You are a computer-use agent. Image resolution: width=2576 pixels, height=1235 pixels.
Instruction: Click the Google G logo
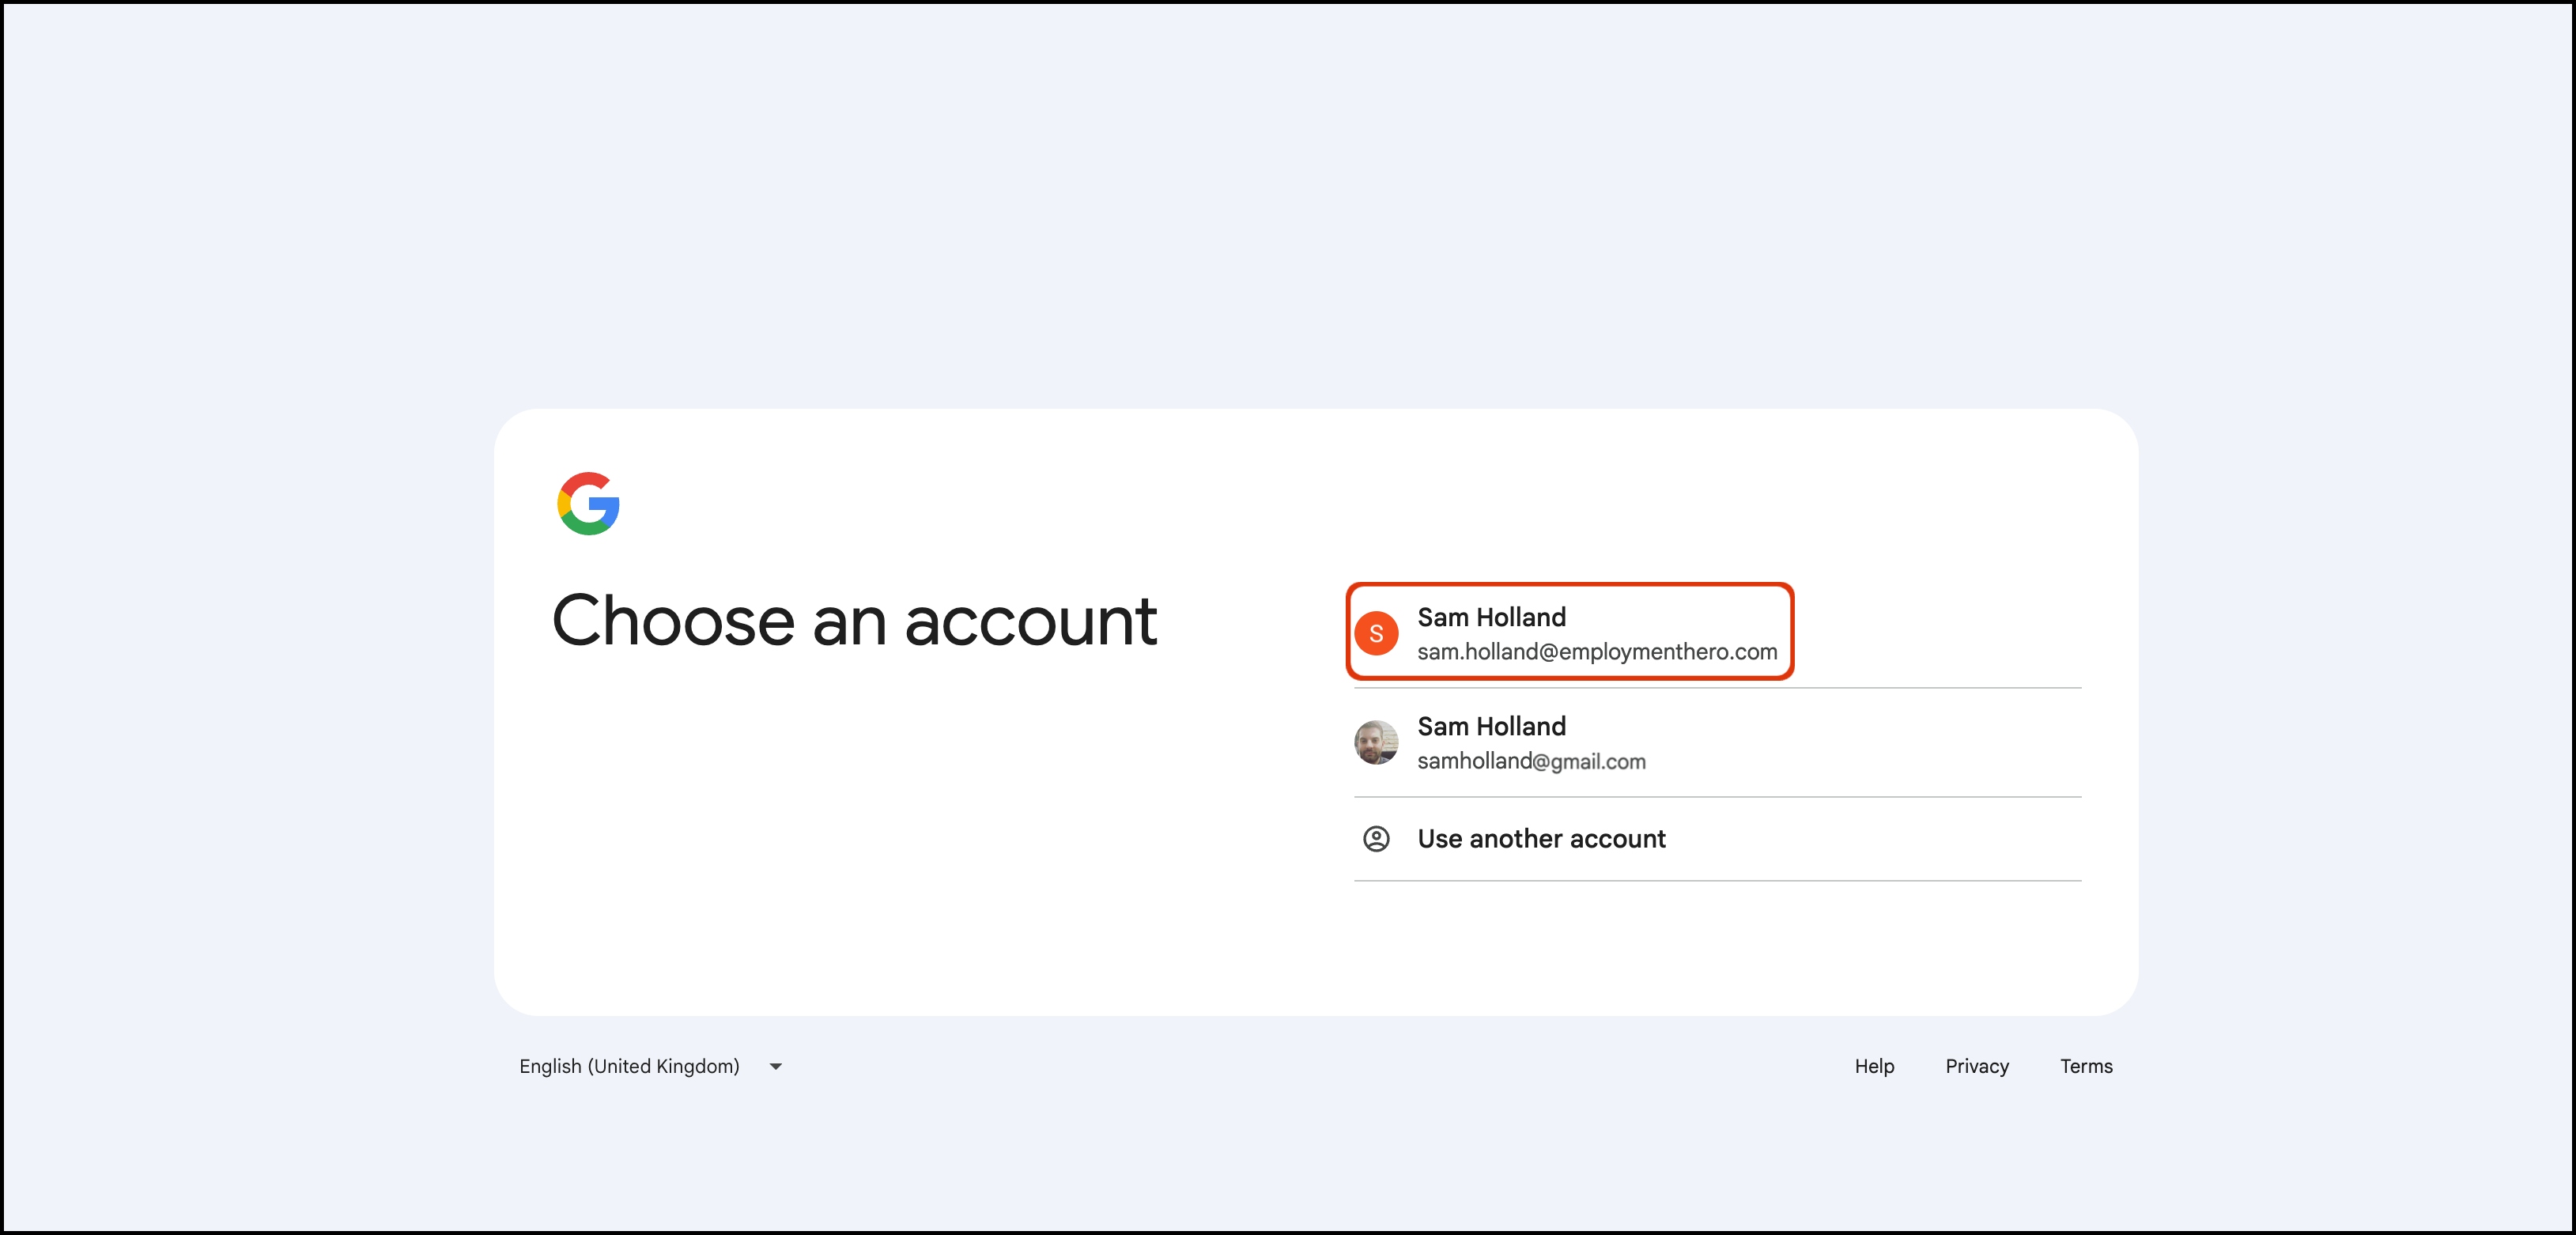[588, 503]
